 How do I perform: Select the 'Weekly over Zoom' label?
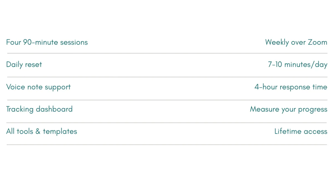point(296,42)
